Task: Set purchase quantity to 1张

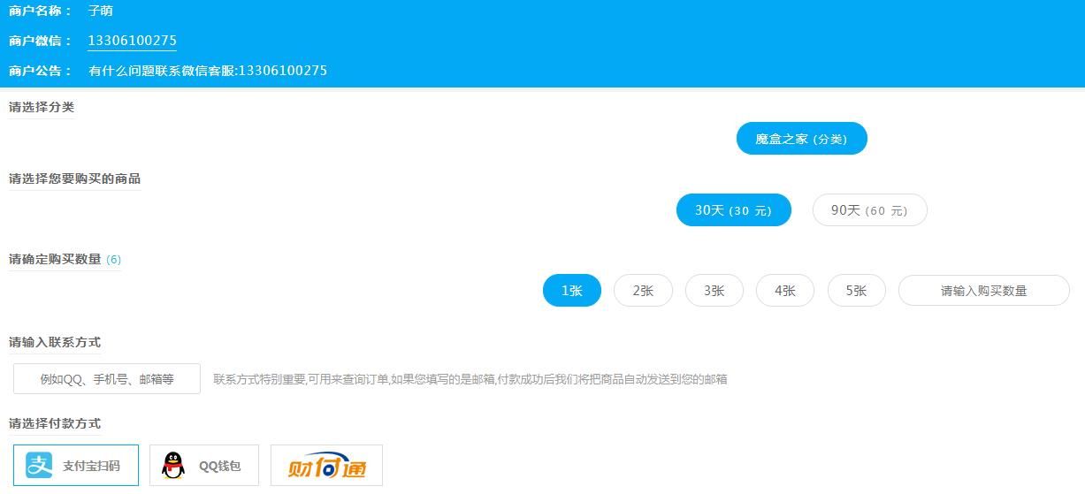Action: pyautogui.click(x=571, y=291)
